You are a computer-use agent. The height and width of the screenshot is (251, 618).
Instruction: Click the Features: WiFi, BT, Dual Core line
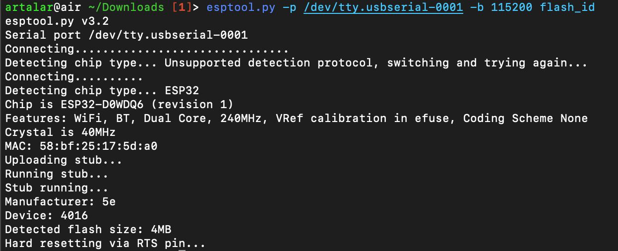[x=296, y=119]
